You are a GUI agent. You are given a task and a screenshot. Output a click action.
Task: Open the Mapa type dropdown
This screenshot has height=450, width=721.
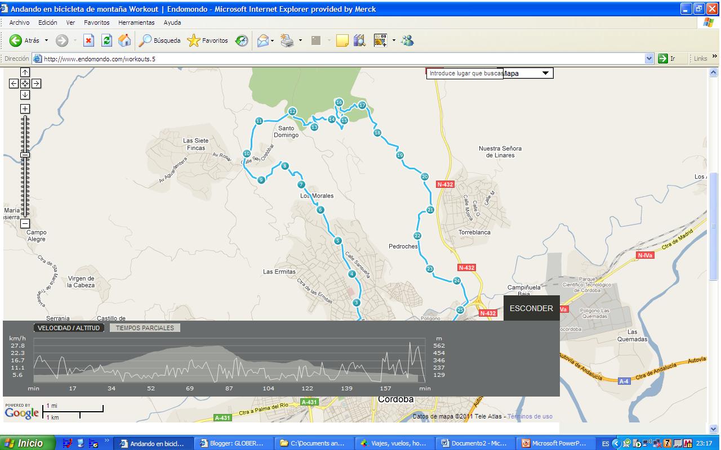point(528,73)
